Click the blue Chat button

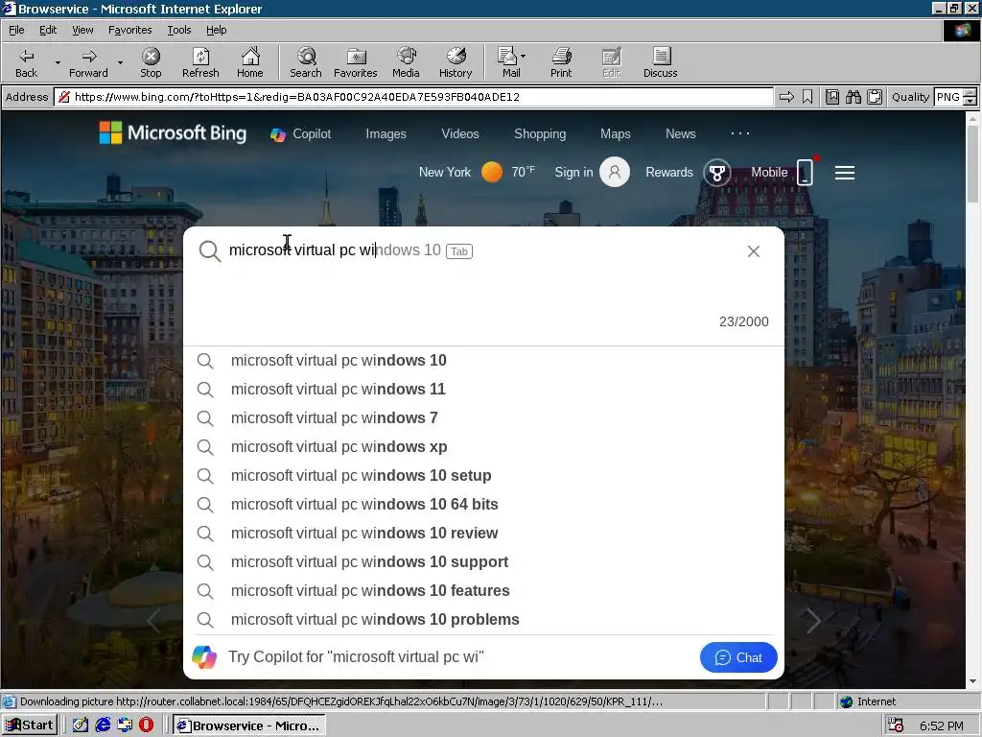738,657
